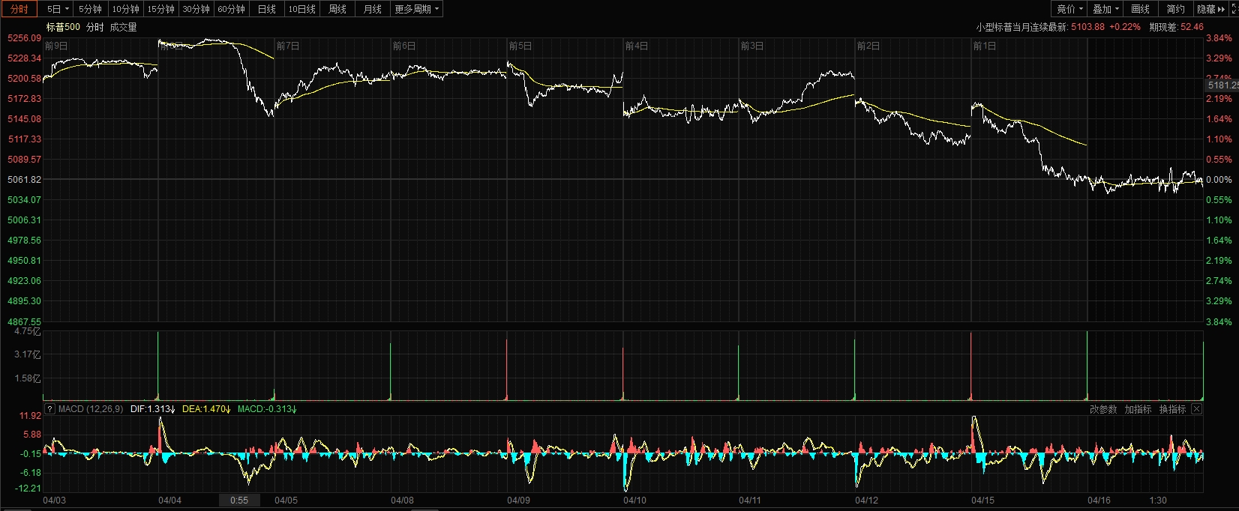Activate the 画线 drawing tool
Image resolution: width=1239 pixels, height=511 pixels.
pos(1140,9)
